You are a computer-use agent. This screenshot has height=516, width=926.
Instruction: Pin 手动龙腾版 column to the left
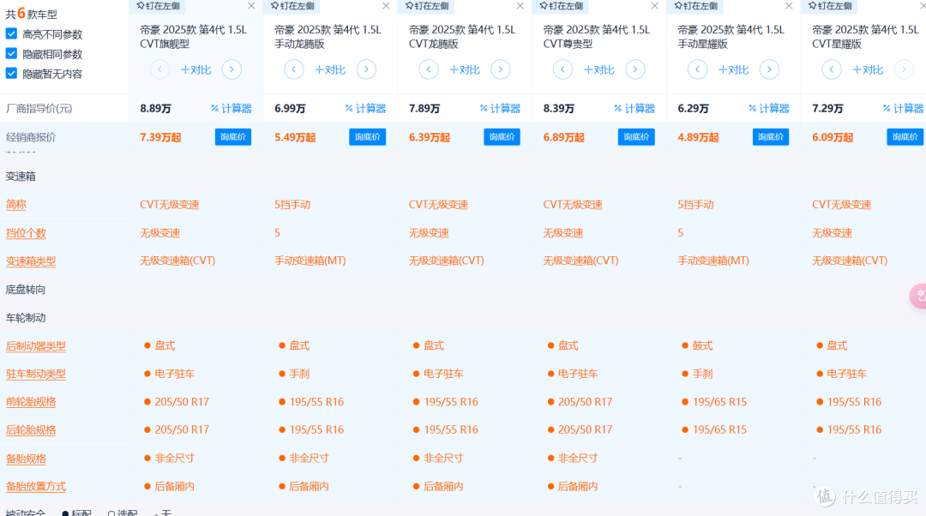[292, 6]
